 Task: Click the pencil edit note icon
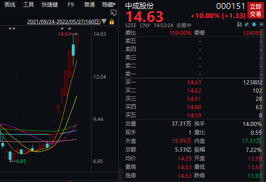click(x=247, y=25)
